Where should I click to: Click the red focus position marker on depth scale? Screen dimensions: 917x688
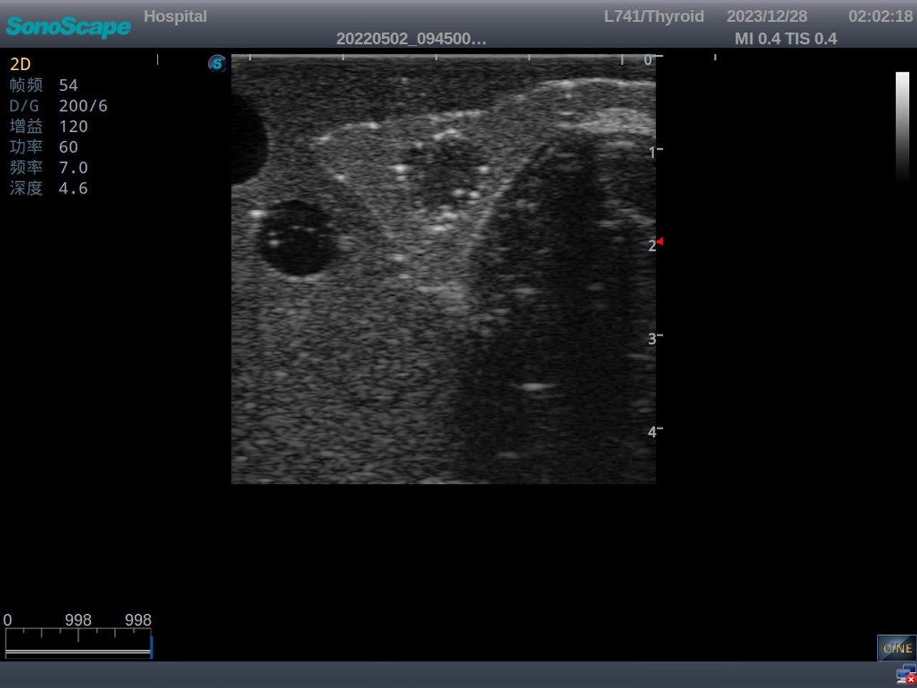click(x=660, y=242)
